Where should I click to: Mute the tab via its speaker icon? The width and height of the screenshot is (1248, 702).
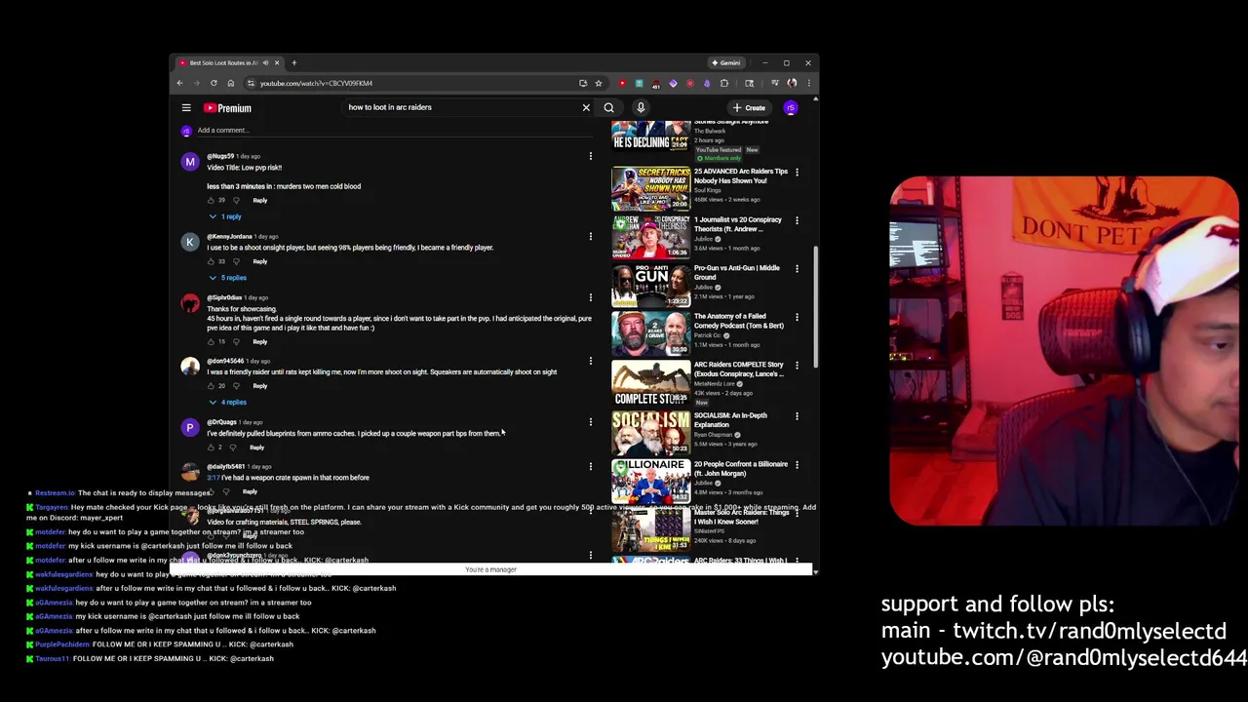pyautogui.click(x=265, y=63)
